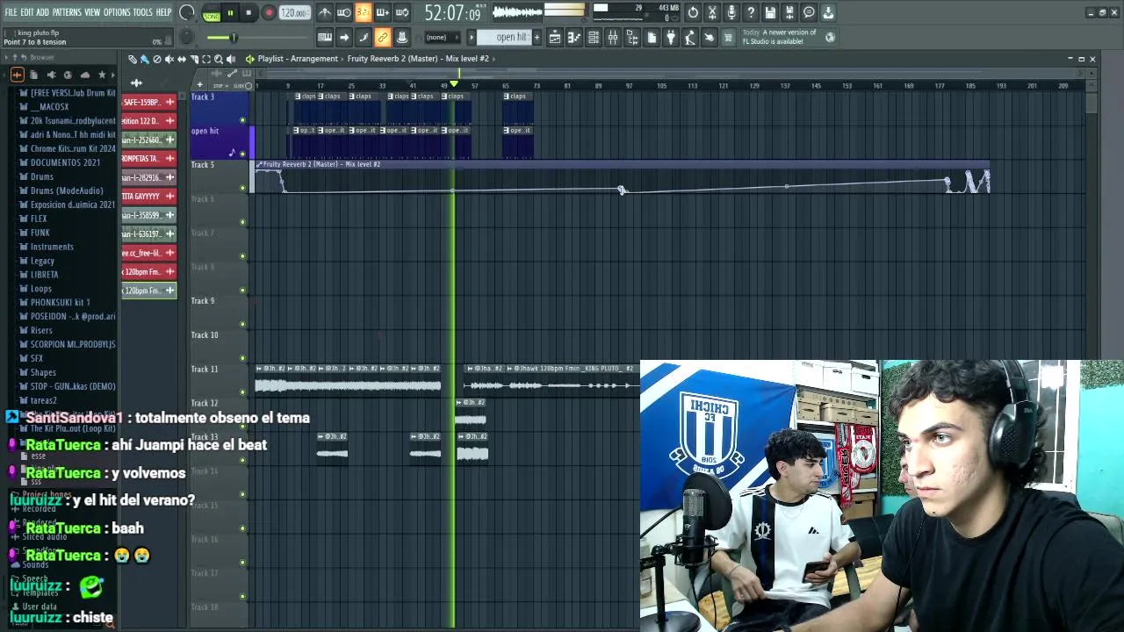Select the Delete tool in playlist toolbar
The width and height of the screenshot is (1124, 632).
tap(157, 59)
